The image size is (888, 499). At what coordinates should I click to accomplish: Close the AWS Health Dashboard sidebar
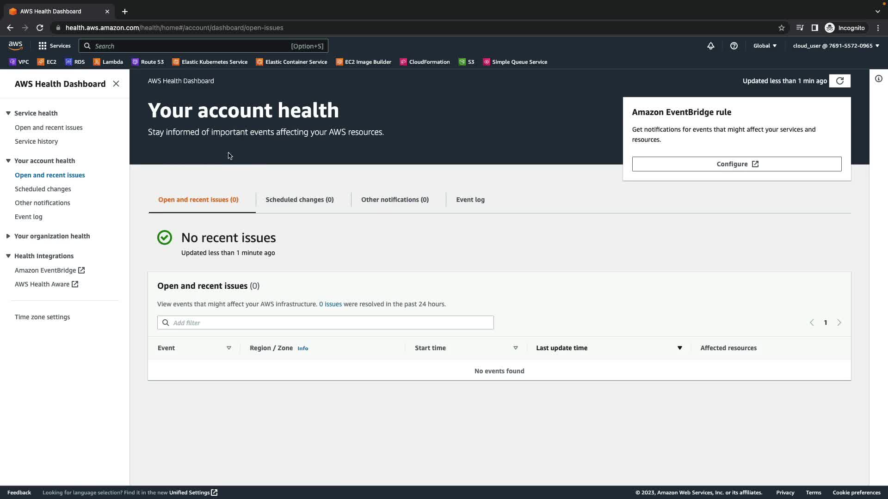[x=116, y=84]
